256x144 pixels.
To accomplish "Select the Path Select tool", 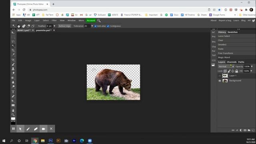I will pyautogui.click(x=13, y=101).
